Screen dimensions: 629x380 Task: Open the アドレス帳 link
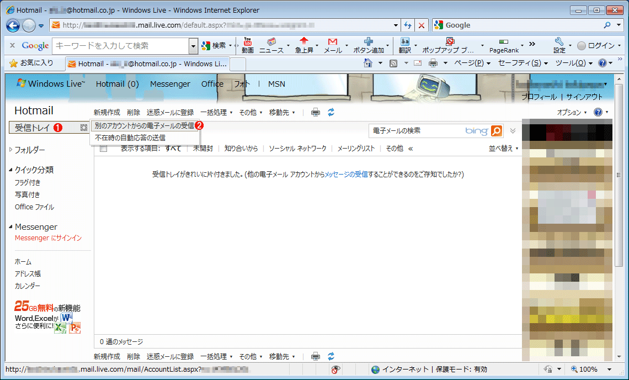pos(28,274)
